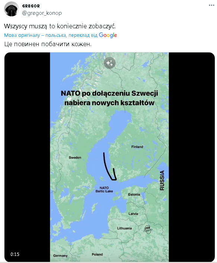Open GREGOR's profile avatar

point(12,9)
